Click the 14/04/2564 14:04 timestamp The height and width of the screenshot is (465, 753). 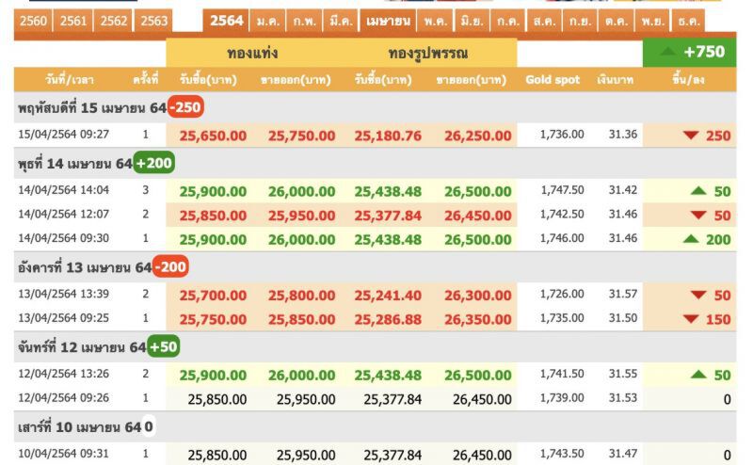(63, 190)
